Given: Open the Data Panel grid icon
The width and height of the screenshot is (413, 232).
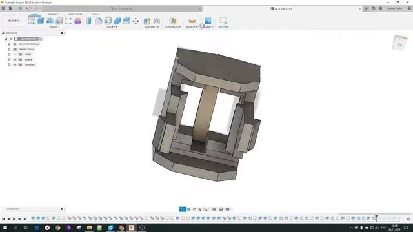Looking at the screenshot, I should pyautogui.click(x=3, y=8).
